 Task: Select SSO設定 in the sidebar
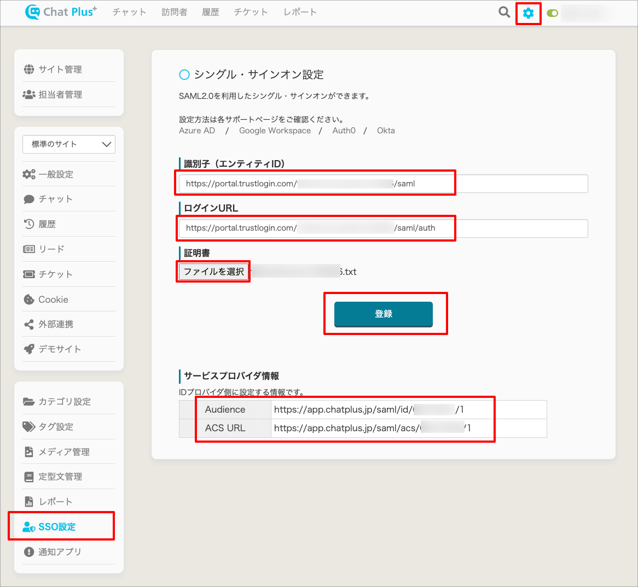pos(57,527)
